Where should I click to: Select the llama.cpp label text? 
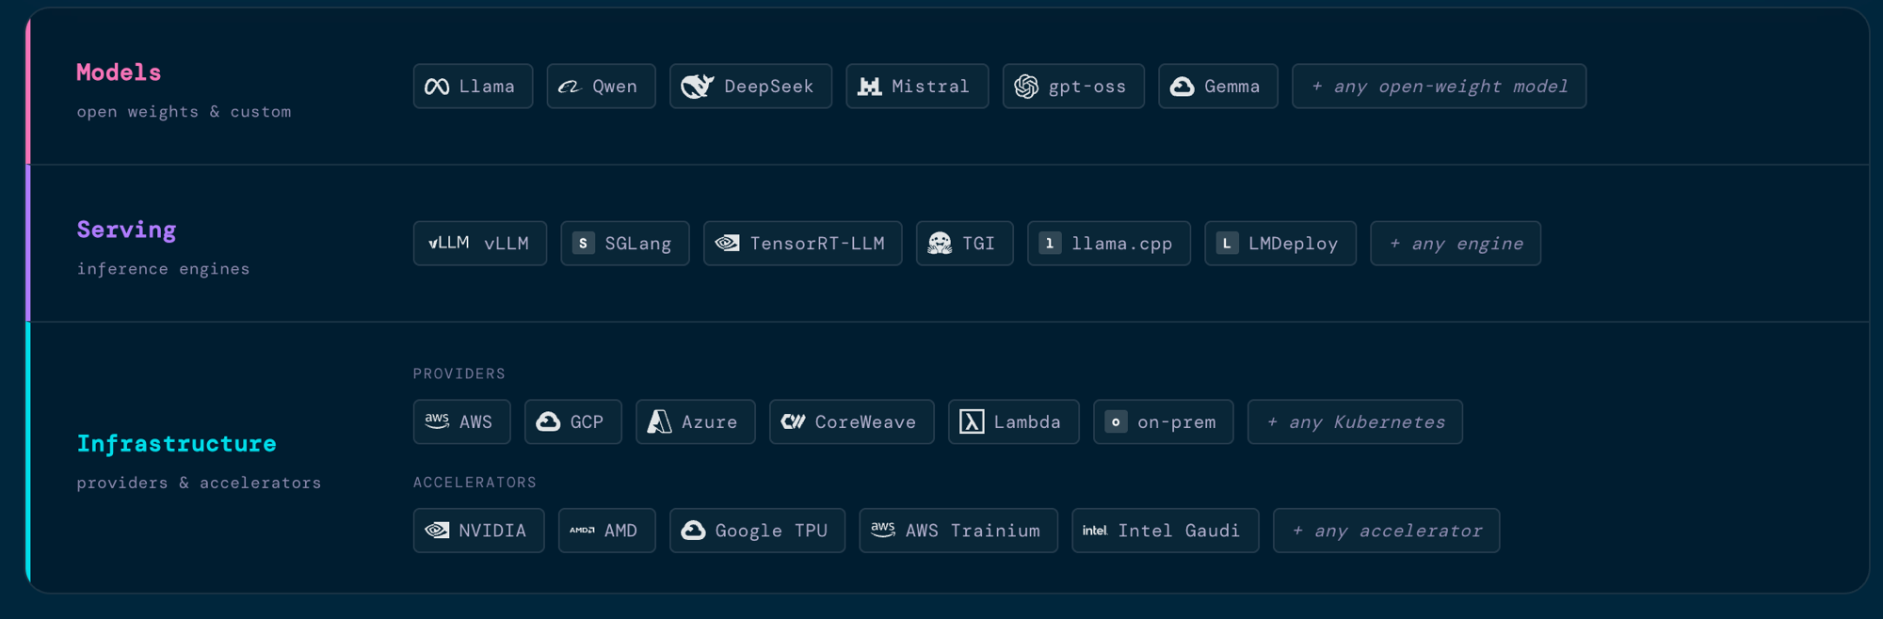point(1121,245)
